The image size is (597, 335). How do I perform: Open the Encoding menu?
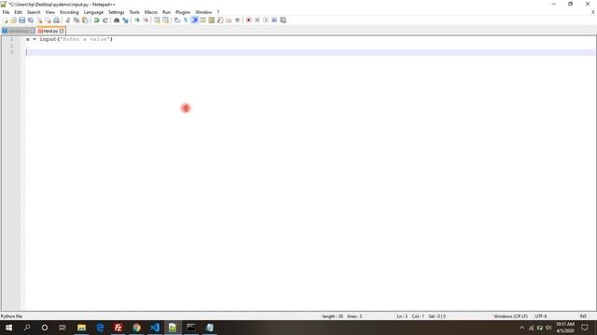(x=69, y=12)
